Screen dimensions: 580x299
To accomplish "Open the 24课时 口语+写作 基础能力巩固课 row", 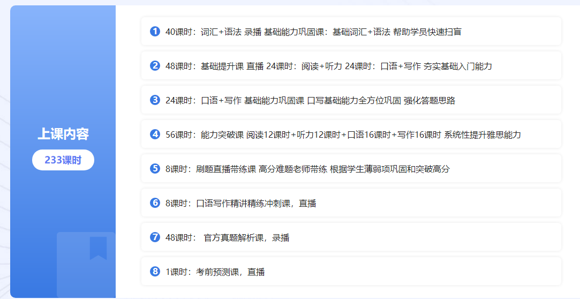I will click(x=351, y=100).
